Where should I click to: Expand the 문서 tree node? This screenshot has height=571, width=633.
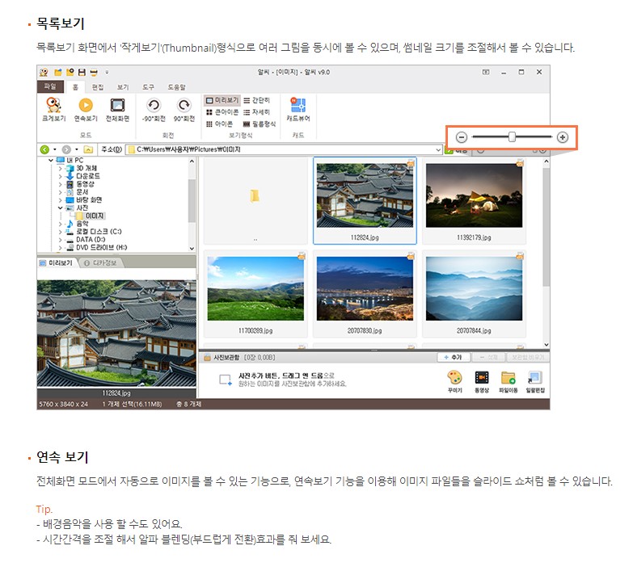click(x=60, y=192)
